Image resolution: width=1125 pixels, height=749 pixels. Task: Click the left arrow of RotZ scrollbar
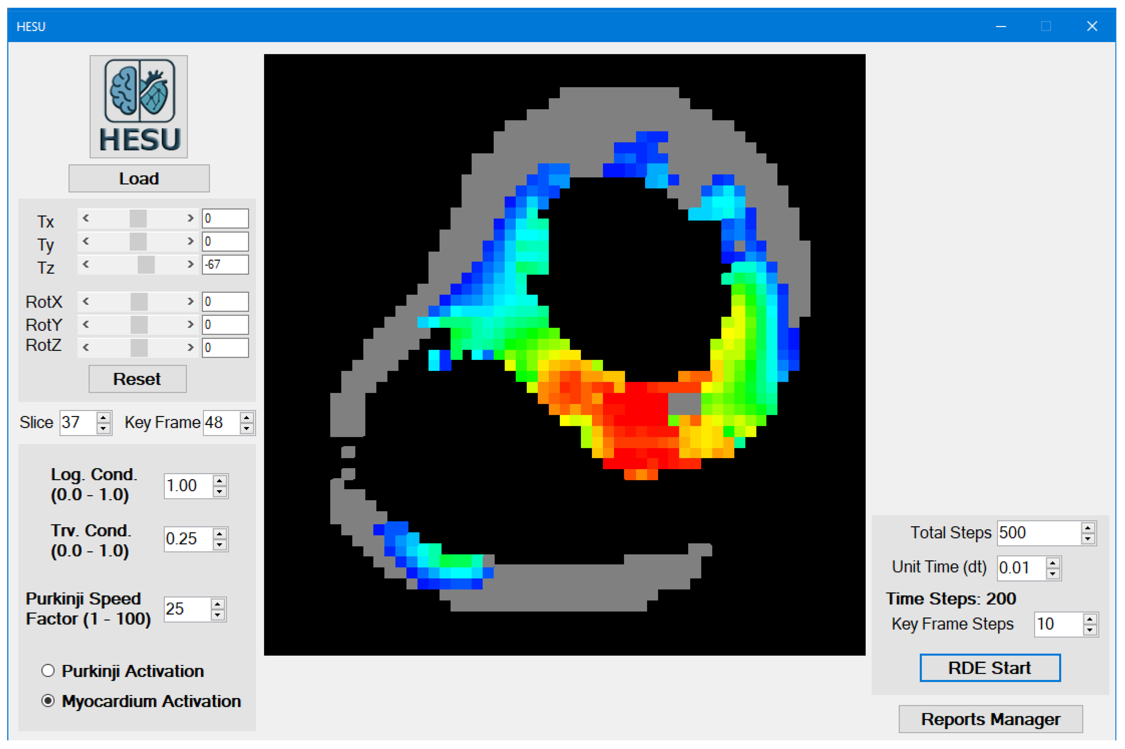[x=86, y=347]
